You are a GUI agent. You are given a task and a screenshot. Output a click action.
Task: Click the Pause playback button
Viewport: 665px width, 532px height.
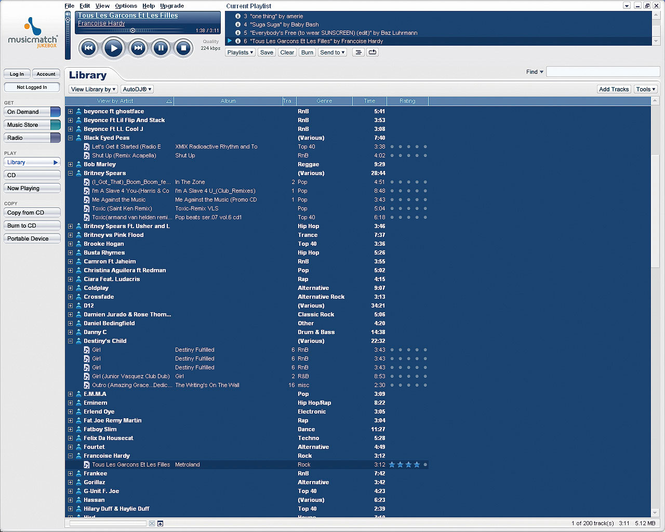click(x=161, y=48)
